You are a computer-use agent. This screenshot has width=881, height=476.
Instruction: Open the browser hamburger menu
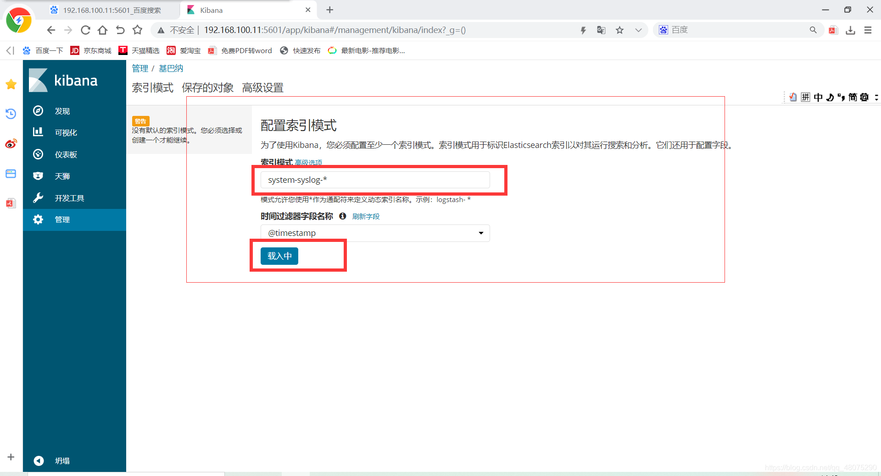click(868, 30)
